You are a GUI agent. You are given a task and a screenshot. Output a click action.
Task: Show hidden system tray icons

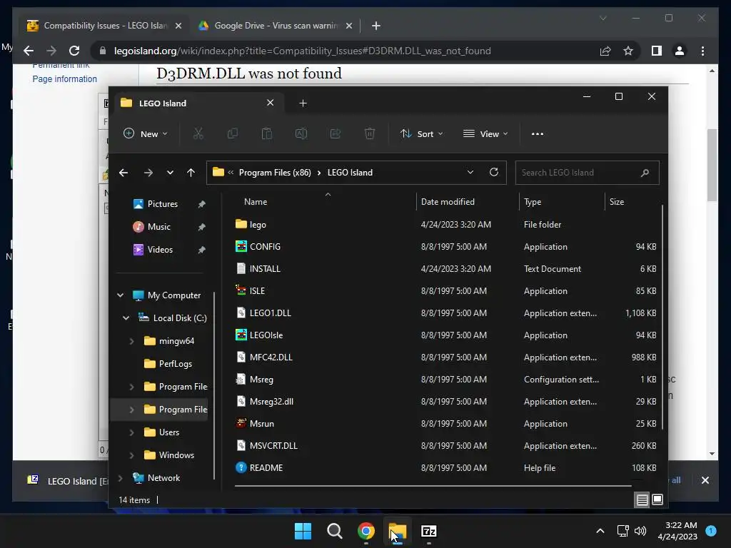[600, 531]
